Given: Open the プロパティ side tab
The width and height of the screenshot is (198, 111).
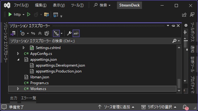Looking at the screenshot, I should [x=192, y=84].
